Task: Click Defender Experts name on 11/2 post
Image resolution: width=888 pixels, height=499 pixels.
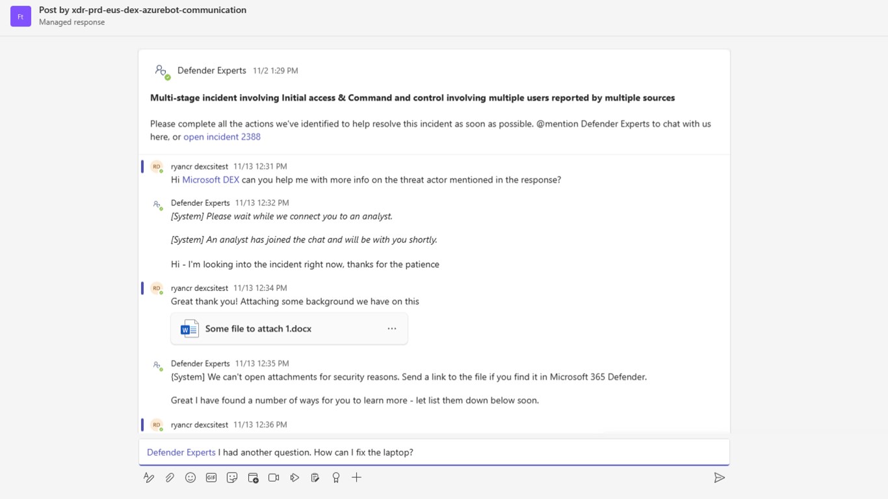Action: 212,70
